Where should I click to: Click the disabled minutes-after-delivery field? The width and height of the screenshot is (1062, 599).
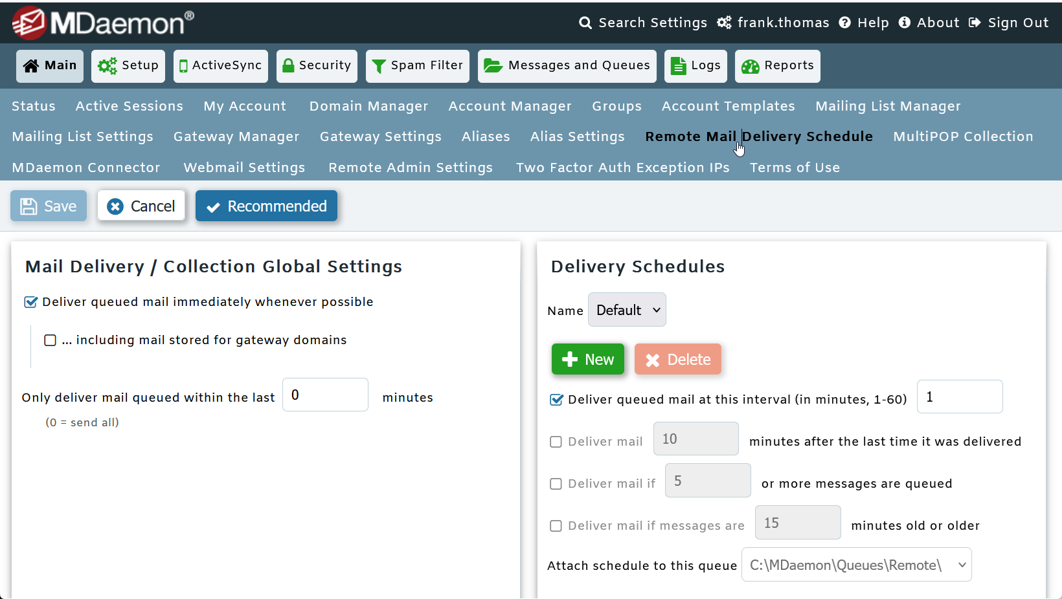(x=696, y=439)
